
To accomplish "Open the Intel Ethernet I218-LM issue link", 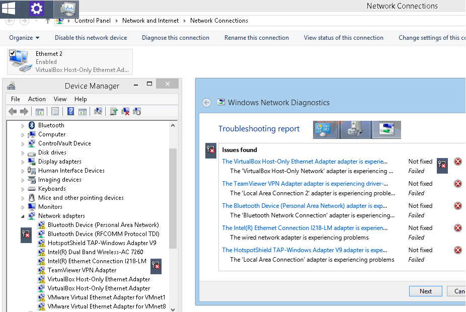I will 305,228.
